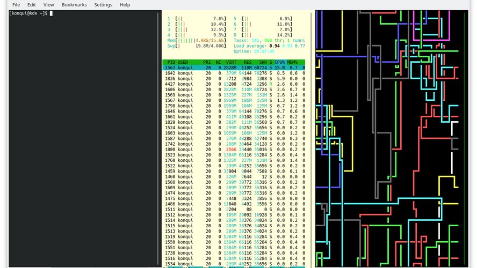Click the VIRT column header in htop
Image resolution: width=477 pixels, height=268 pixels.
(x=231, y=62)
